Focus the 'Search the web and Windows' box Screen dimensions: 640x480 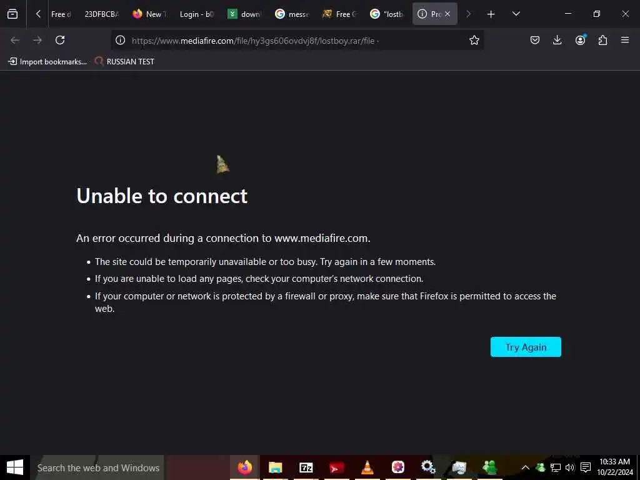click(97, 467)
